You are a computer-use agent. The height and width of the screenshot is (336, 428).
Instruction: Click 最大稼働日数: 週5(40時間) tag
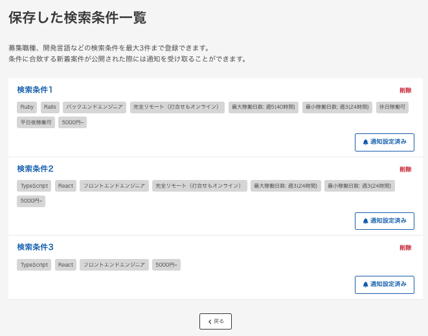264,107
